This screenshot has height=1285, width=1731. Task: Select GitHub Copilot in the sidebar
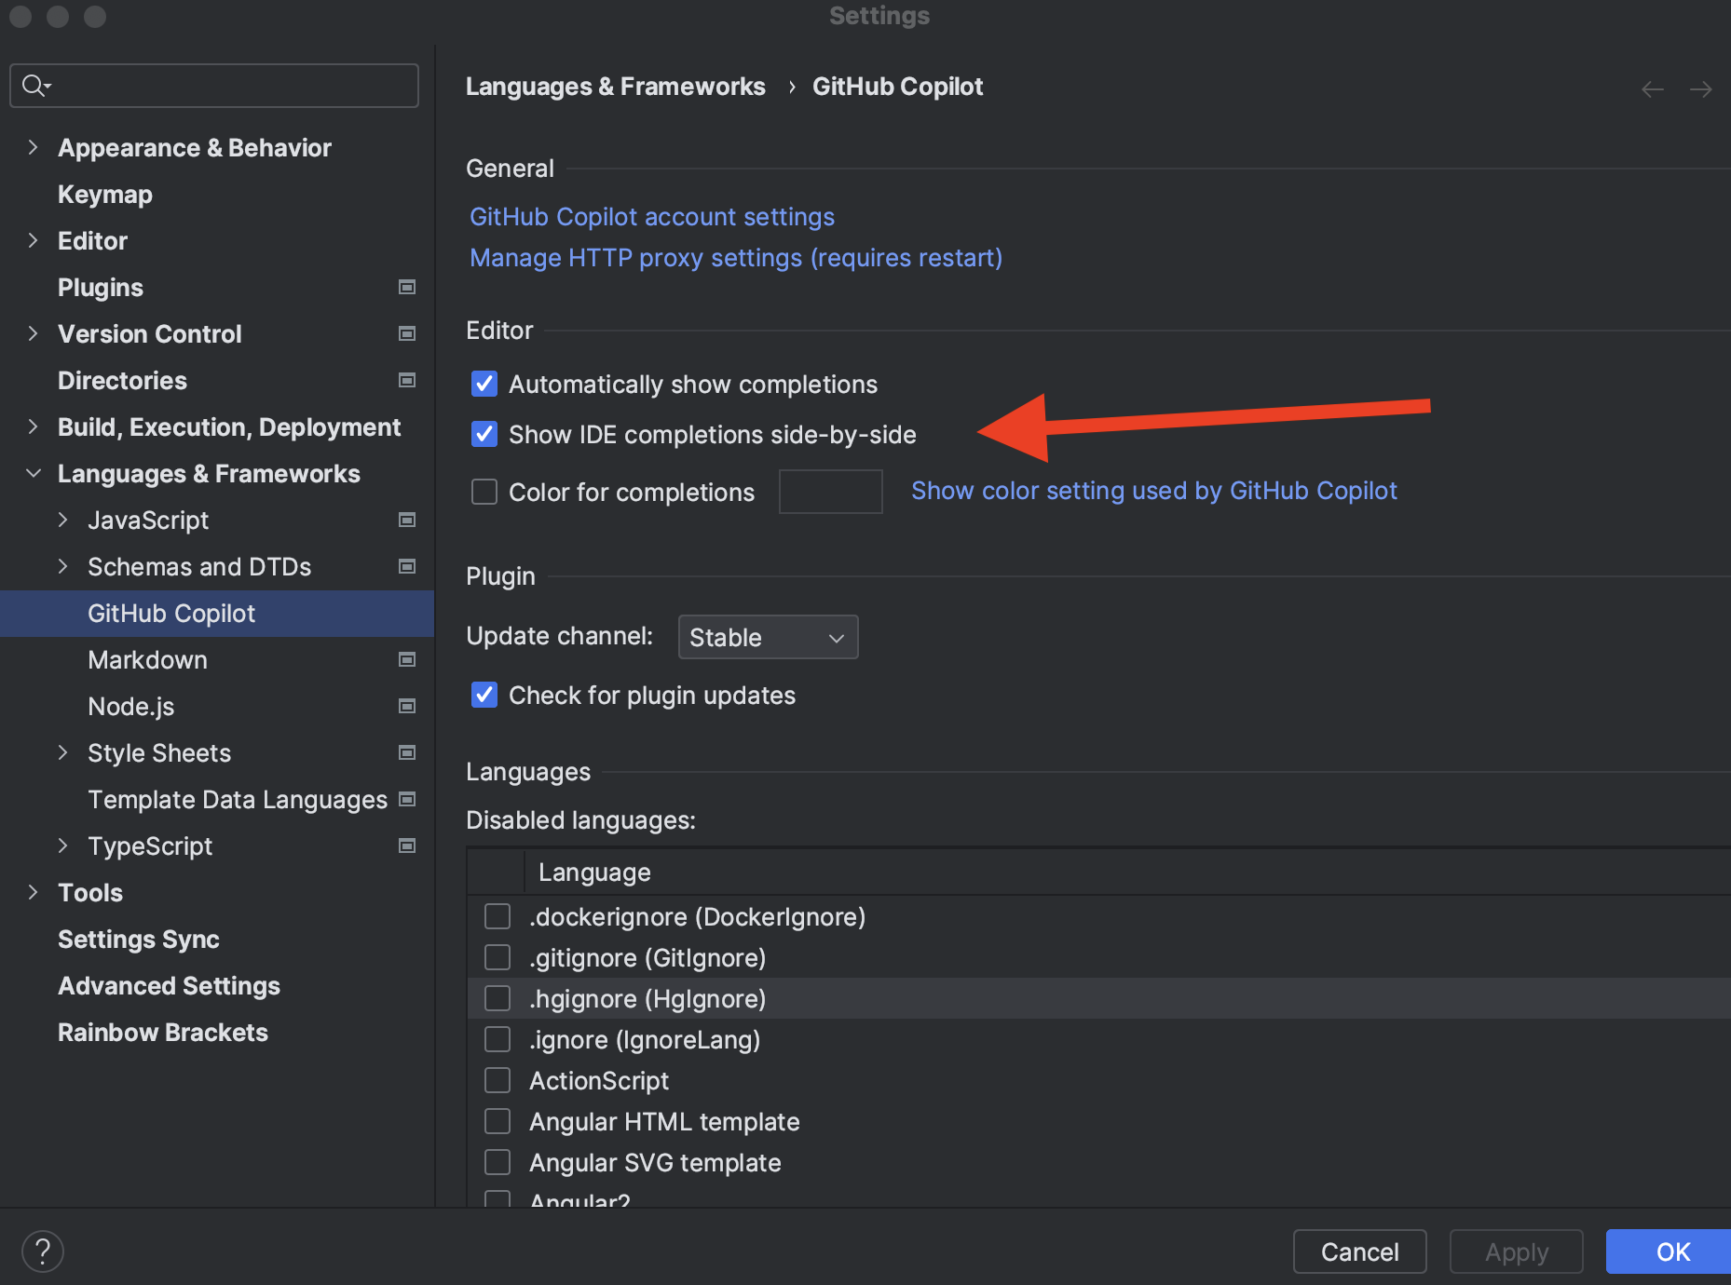[x=171, y=613]
